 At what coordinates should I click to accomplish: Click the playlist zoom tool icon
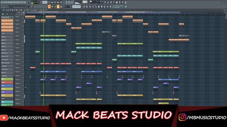pyautogui.click(x=20, y=10)
